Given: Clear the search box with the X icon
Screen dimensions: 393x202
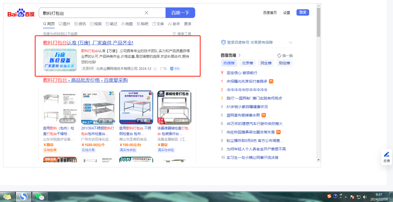Looking at the screenshot, I should pos(147,13).
